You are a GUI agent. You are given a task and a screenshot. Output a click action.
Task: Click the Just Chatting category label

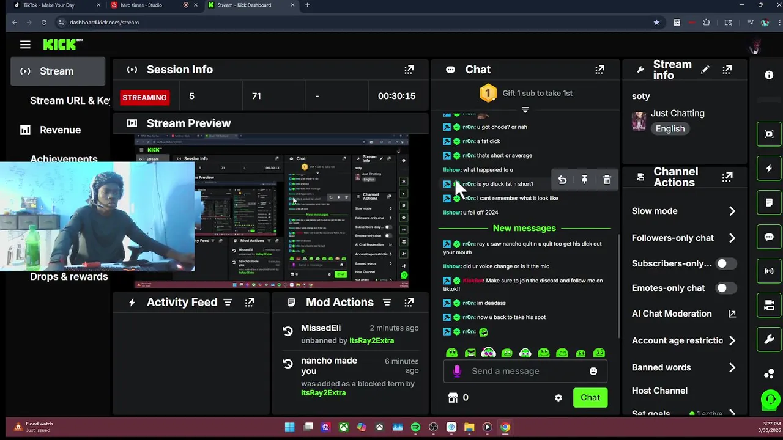point(677,113)
